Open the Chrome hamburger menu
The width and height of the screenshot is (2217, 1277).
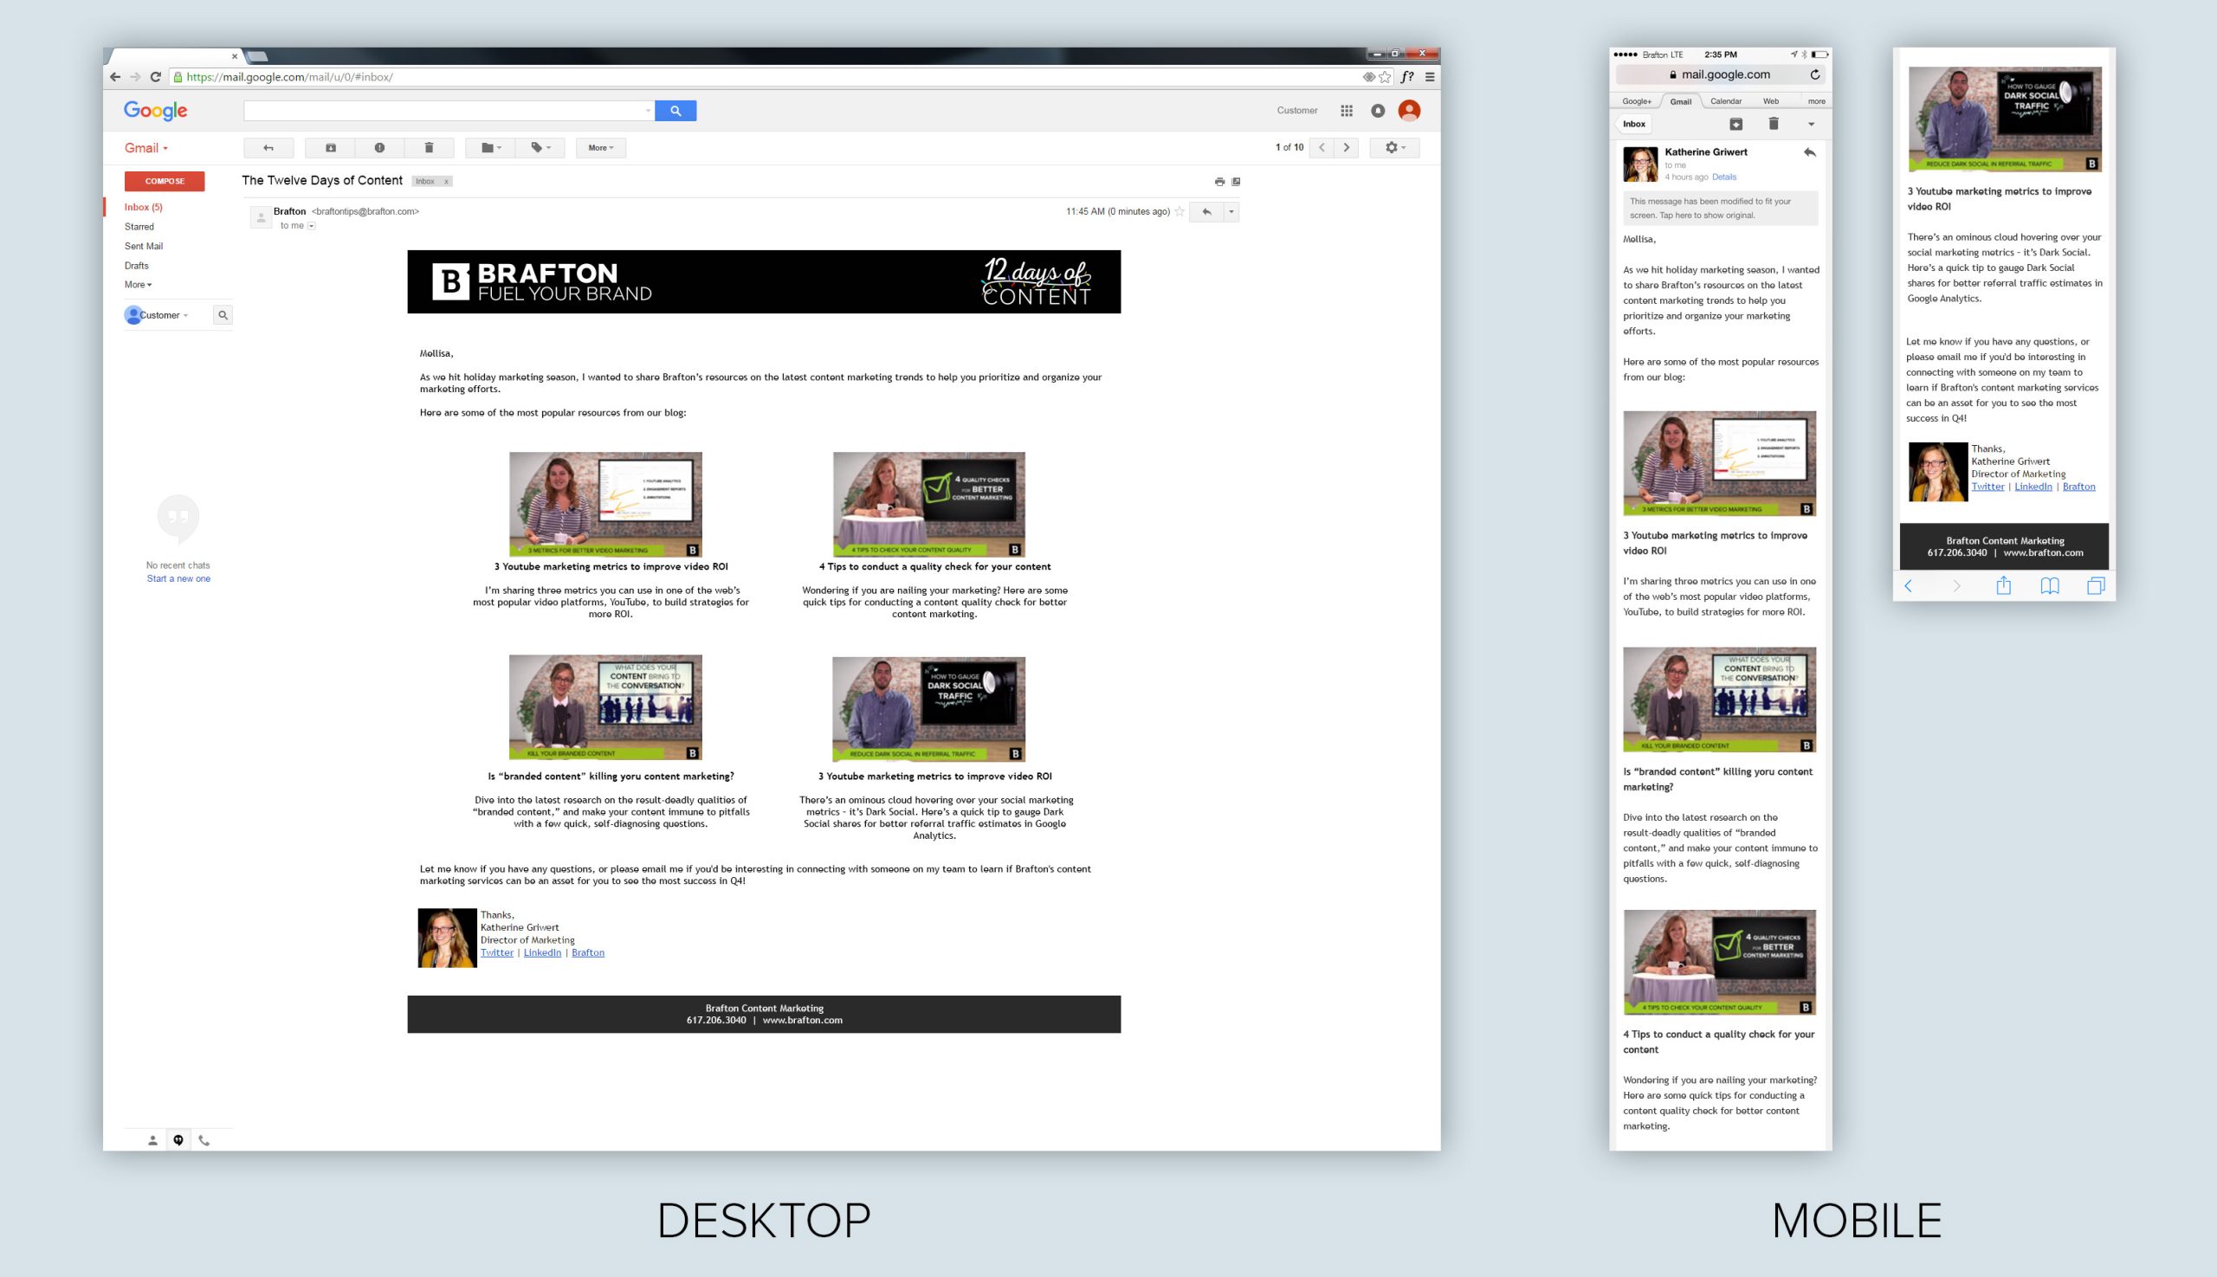1430,77
